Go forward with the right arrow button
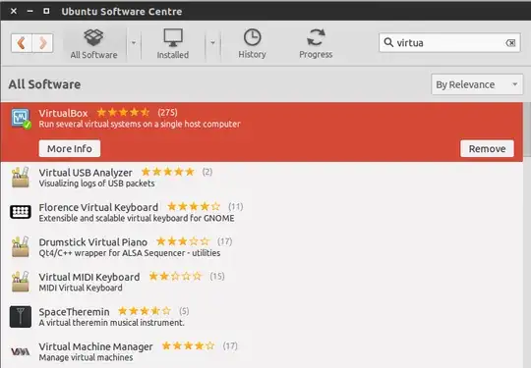The image size is (531, 368). click(42, 43)
